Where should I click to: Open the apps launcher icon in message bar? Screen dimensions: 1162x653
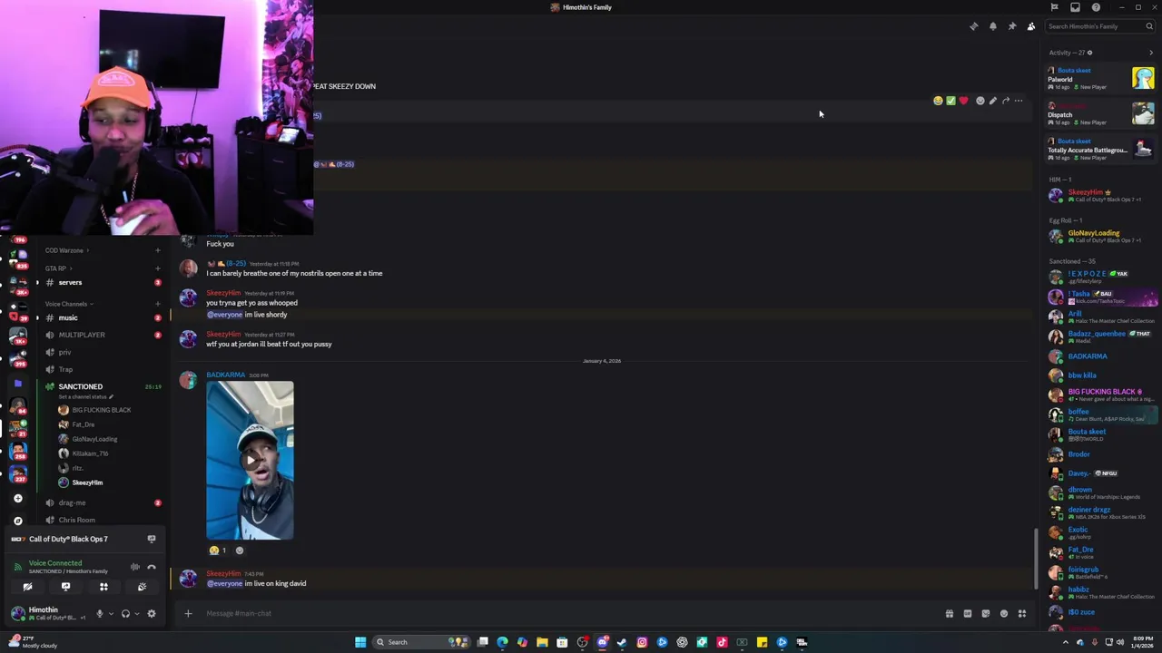pos(1022,614)
